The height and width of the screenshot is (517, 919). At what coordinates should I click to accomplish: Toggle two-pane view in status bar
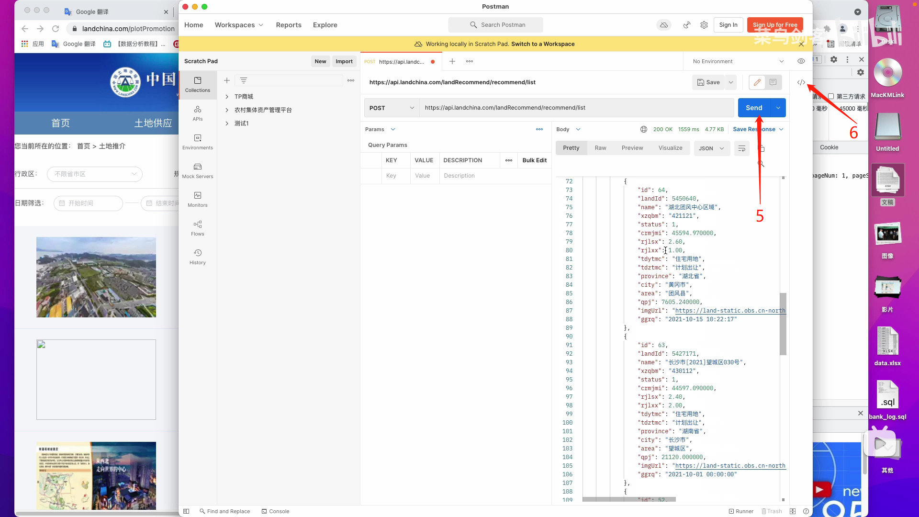[x=793, y=511]
